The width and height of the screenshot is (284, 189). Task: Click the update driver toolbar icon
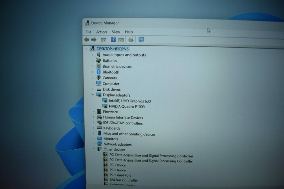click(x=131, y=40)
